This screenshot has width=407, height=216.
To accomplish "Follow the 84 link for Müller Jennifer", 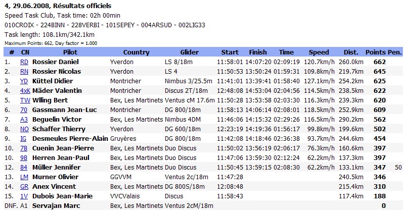I will (24, 168).
